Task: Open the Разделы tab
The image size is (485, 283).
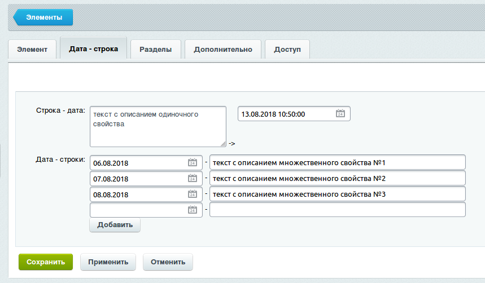Action: [x=155, y=50]
